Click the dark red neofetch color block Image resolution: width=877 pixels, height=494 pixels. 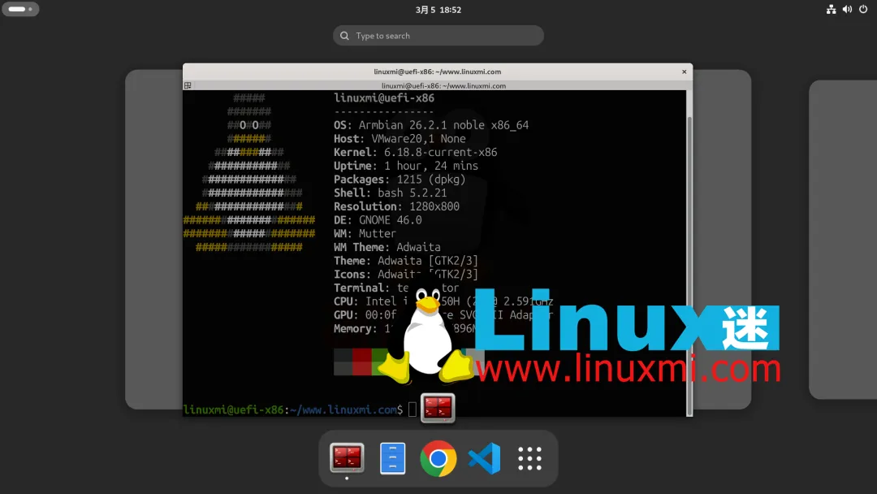click(362, 362)
